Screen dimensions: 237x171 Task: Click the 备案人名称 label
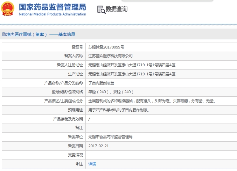coord(74,56)
